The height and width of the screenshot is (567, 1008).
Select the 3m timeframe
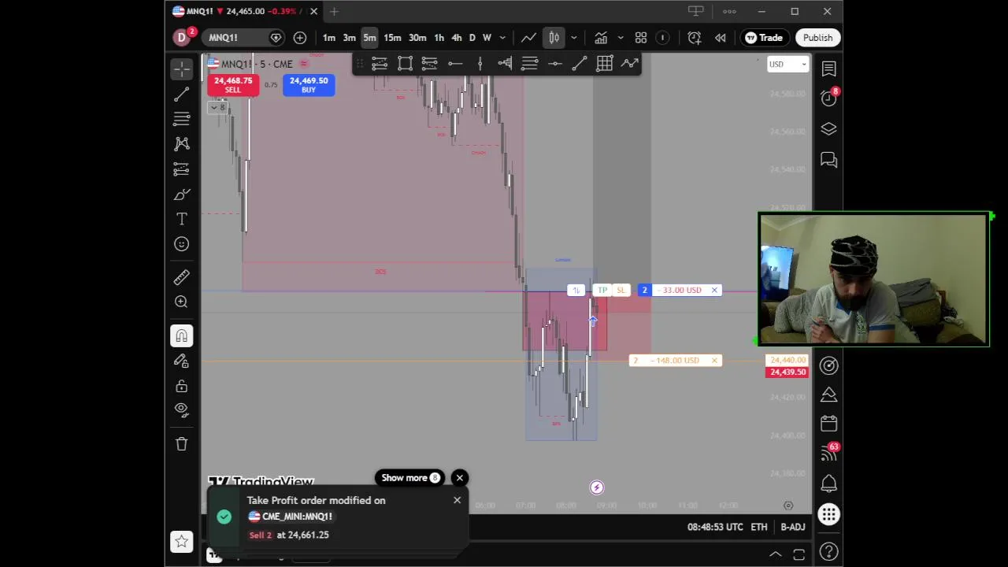[350, 38]
